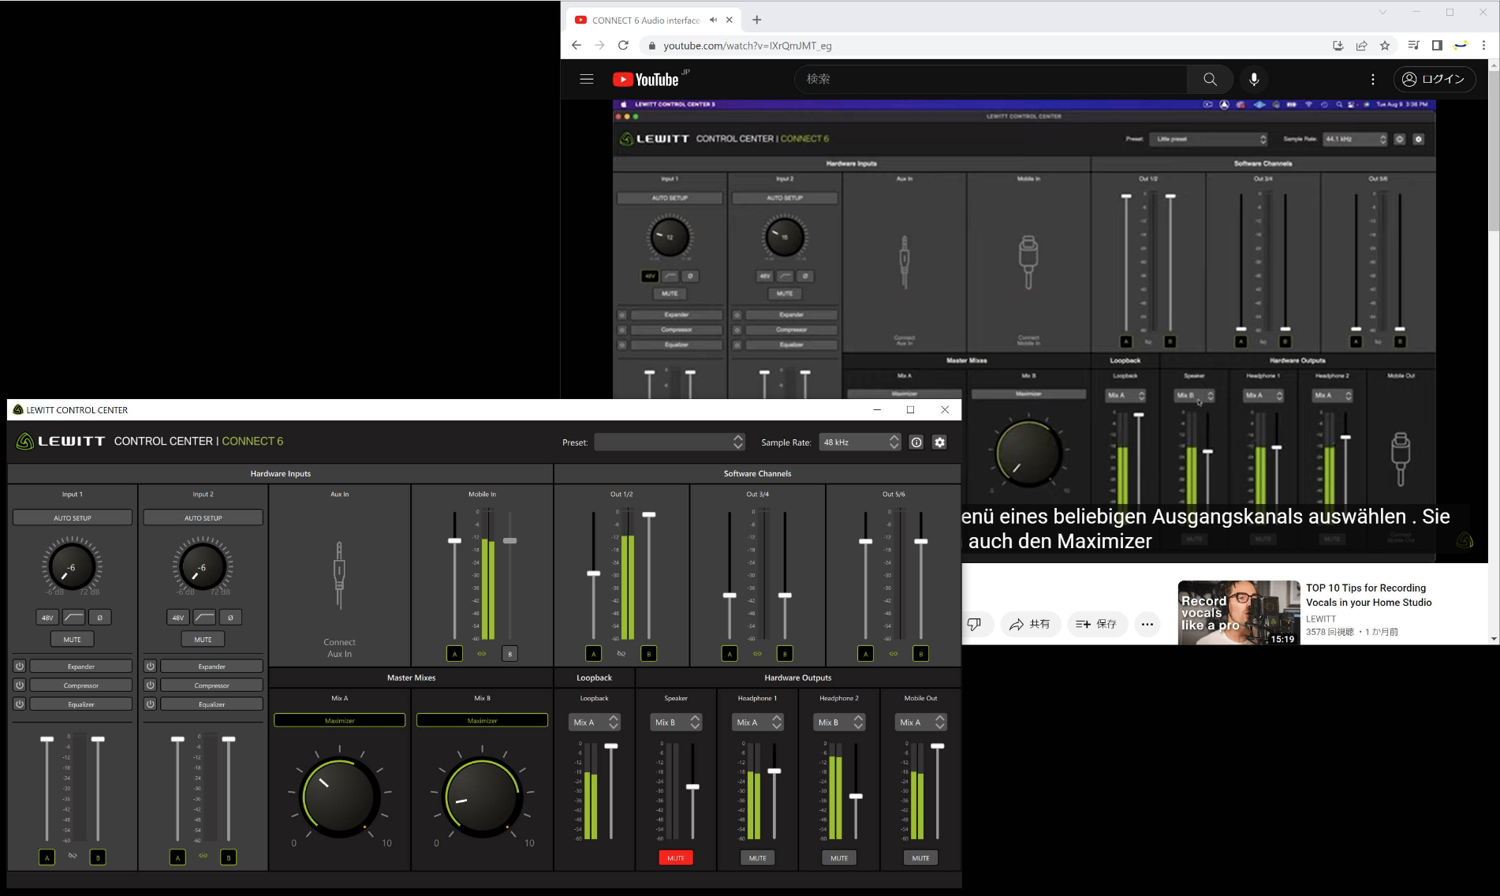The width and height of the screenshot is (1500, 896).
Task: Click Out 3/4 fader link icon
Action: coord(757,654)
